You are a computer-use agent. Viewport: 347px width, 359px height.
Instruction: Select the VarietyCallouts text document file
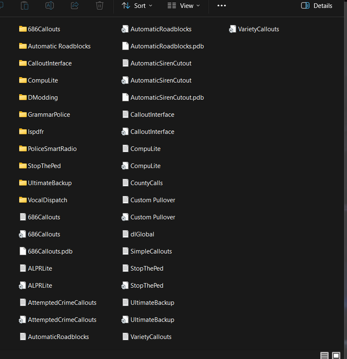tap(147, 337)
